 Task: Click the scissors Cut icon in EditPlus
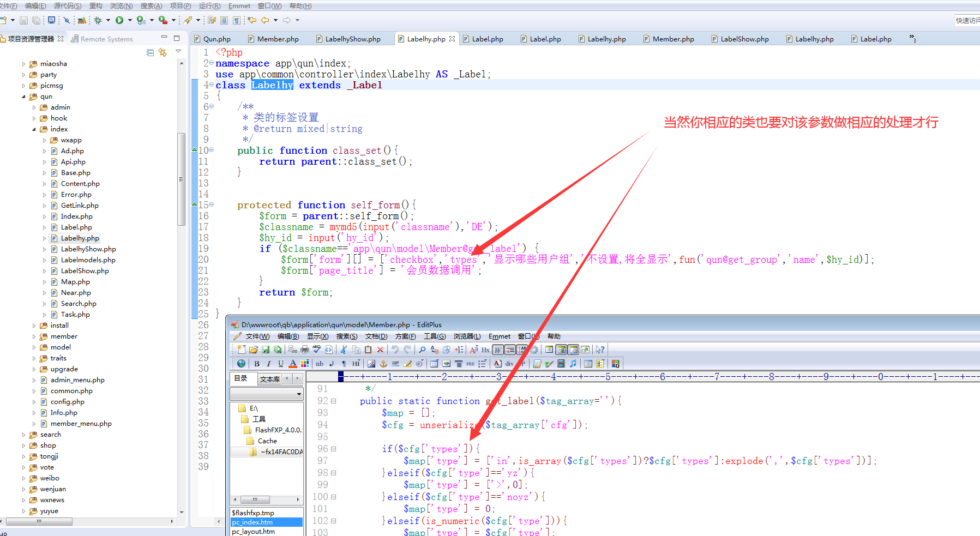[344, 350]
